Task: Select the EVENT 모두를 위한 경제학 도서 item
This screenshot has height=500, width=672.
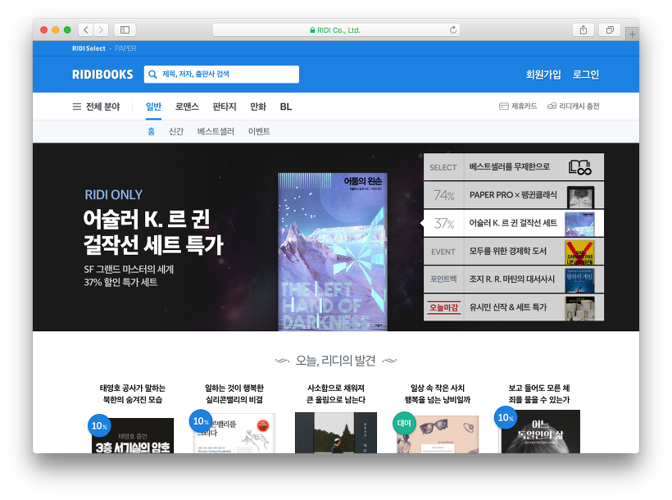Action: pos(514,252)
